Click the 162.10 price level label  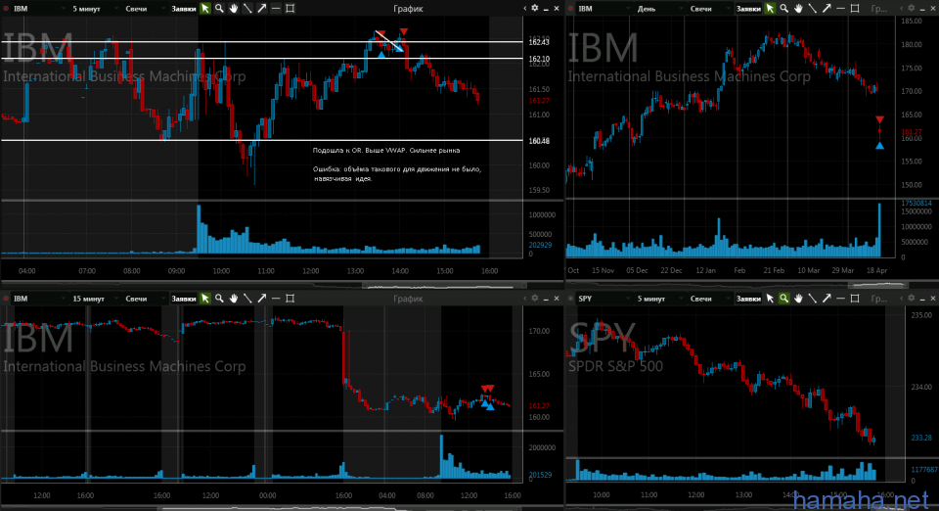(539, 59)
